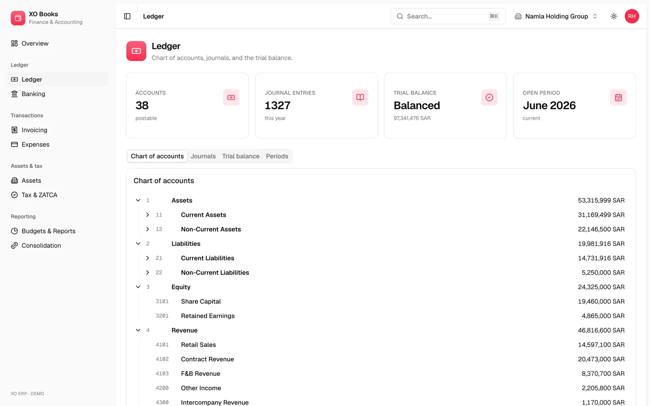Screen dimensions: 650x406
Task: Toggle light/dark theme sun icon
Action: (x=614, y=16)
